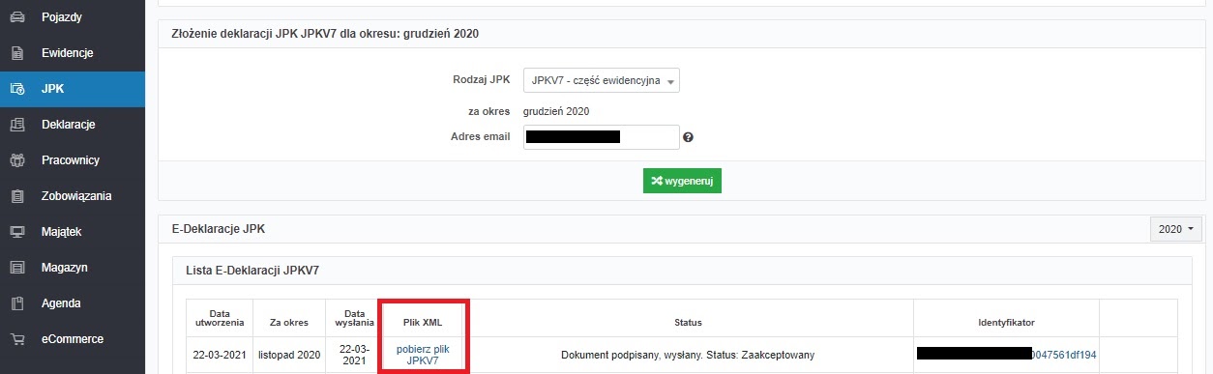The height and width of the screenshot is (374, 1213).
Task: Expand the Rodzaj JPK dropdown
Action: pyautogui.click(x=601, y=80)
